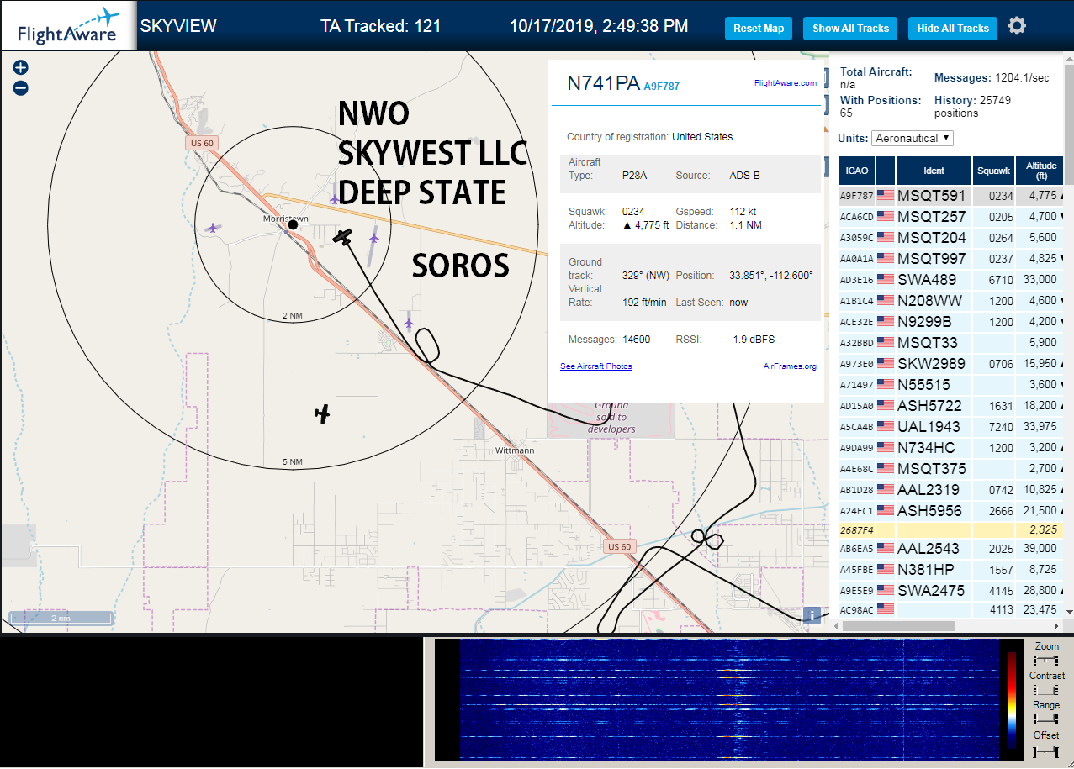This screenshot has height=769, width=1074.
Task: Sort table by Squawk column header
Action: (x=993, y=171)
